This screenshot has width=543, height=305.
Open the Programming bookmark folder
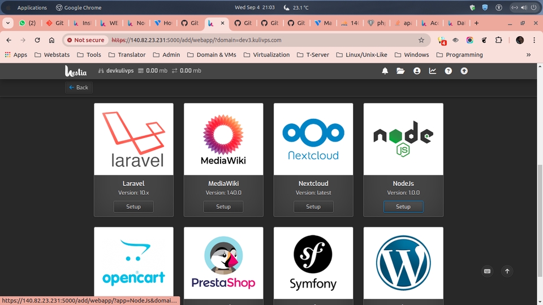click(459, 55)
